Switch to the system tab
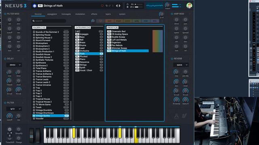Screen dimensions: 259x145 pos(122,14)
